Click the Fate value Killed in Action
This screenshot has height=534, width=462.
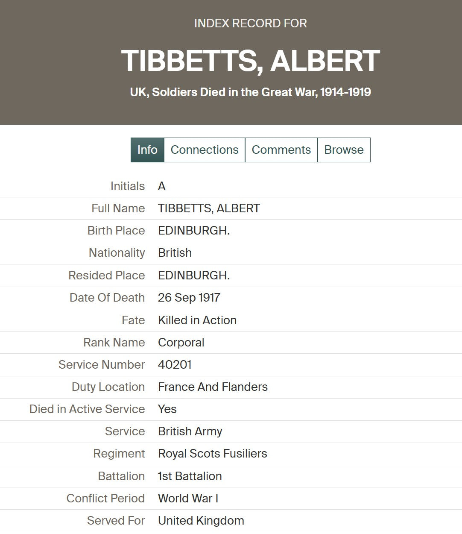click(x=197, y=320)
